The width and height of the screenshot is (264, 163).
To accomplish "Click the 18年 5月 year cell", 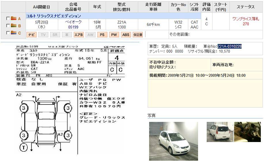I will point(97,24).
